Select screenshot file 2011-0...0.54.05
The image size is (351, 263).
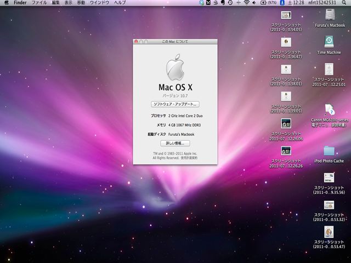[x=286, y=15]
